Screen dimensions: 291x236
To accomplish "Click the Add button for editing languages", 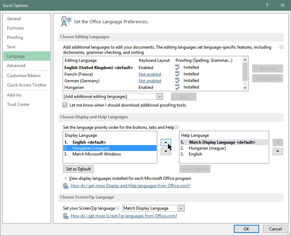I will [184, 97].
